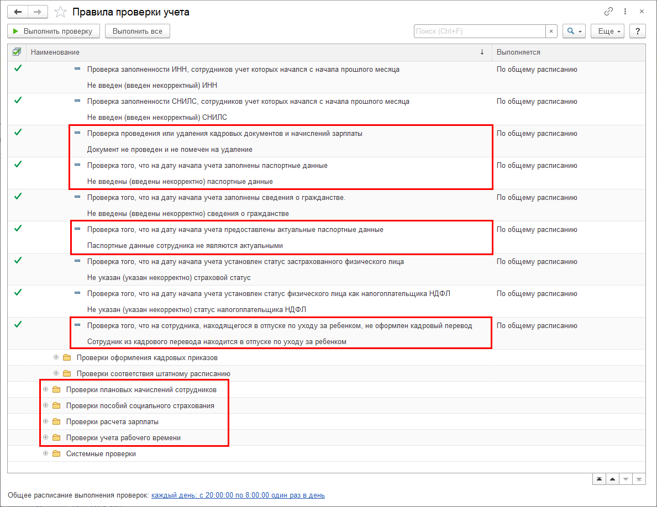
Task: Open the three-dots window options menu
Action: click(x=626, y=12)
